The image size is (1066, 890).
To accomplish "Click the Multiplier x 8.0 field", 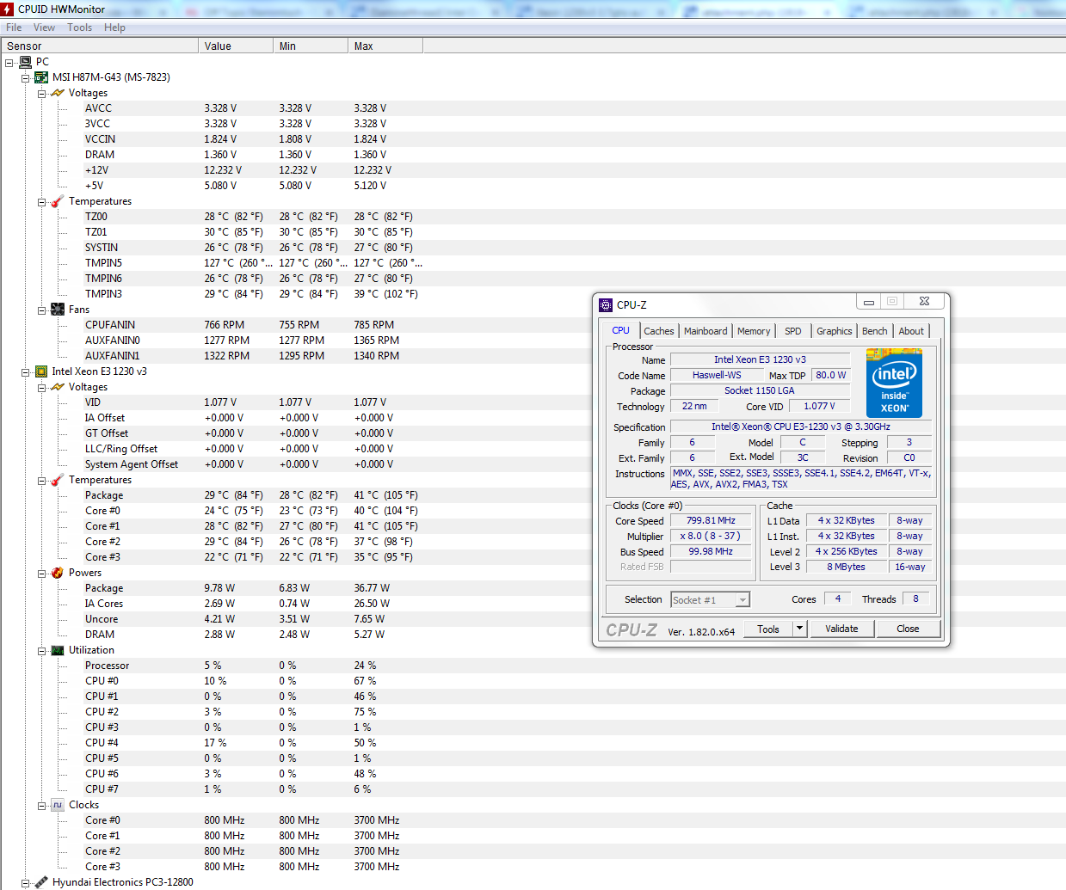I will pyautogui.click(x=711, y=536).
